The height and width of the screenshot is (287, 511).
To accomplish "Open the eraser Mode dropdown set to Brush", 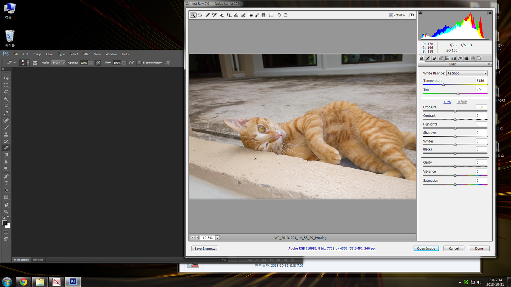I will (59, 63).
